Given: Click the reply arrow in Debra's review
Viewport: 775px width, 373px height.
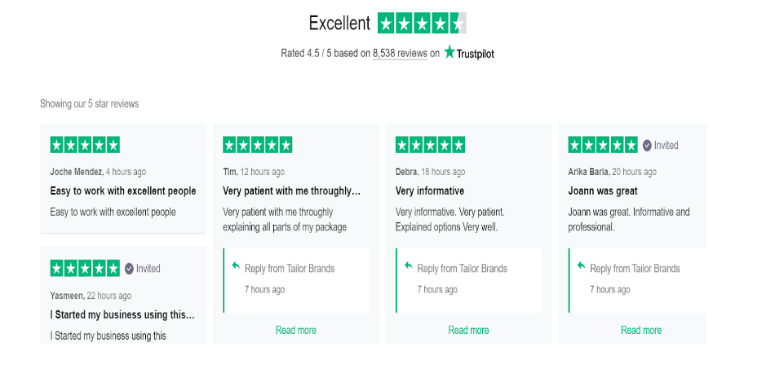Looking at the screenshot, I should point(408,265).
